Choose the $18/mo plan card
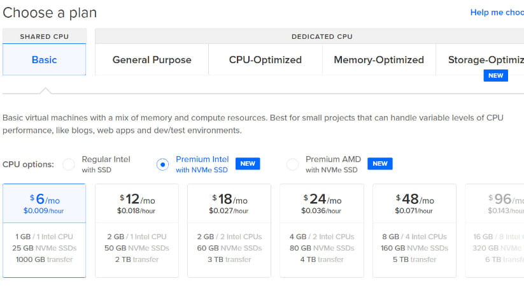The height and width of the screenshot is (290, 524). click(x=229, y=231)
